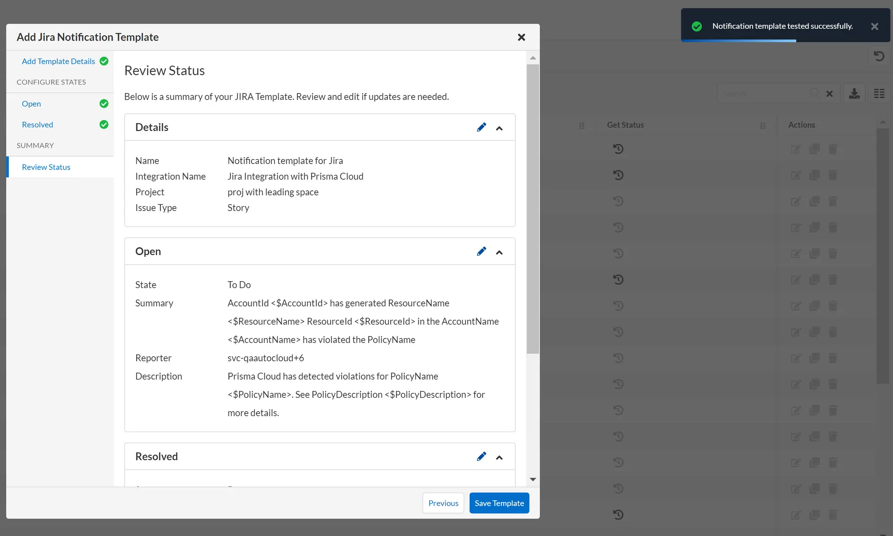Screen dimensions: 893x536
Task: Open the Resolved state configuration step
Action: [38, 125]
